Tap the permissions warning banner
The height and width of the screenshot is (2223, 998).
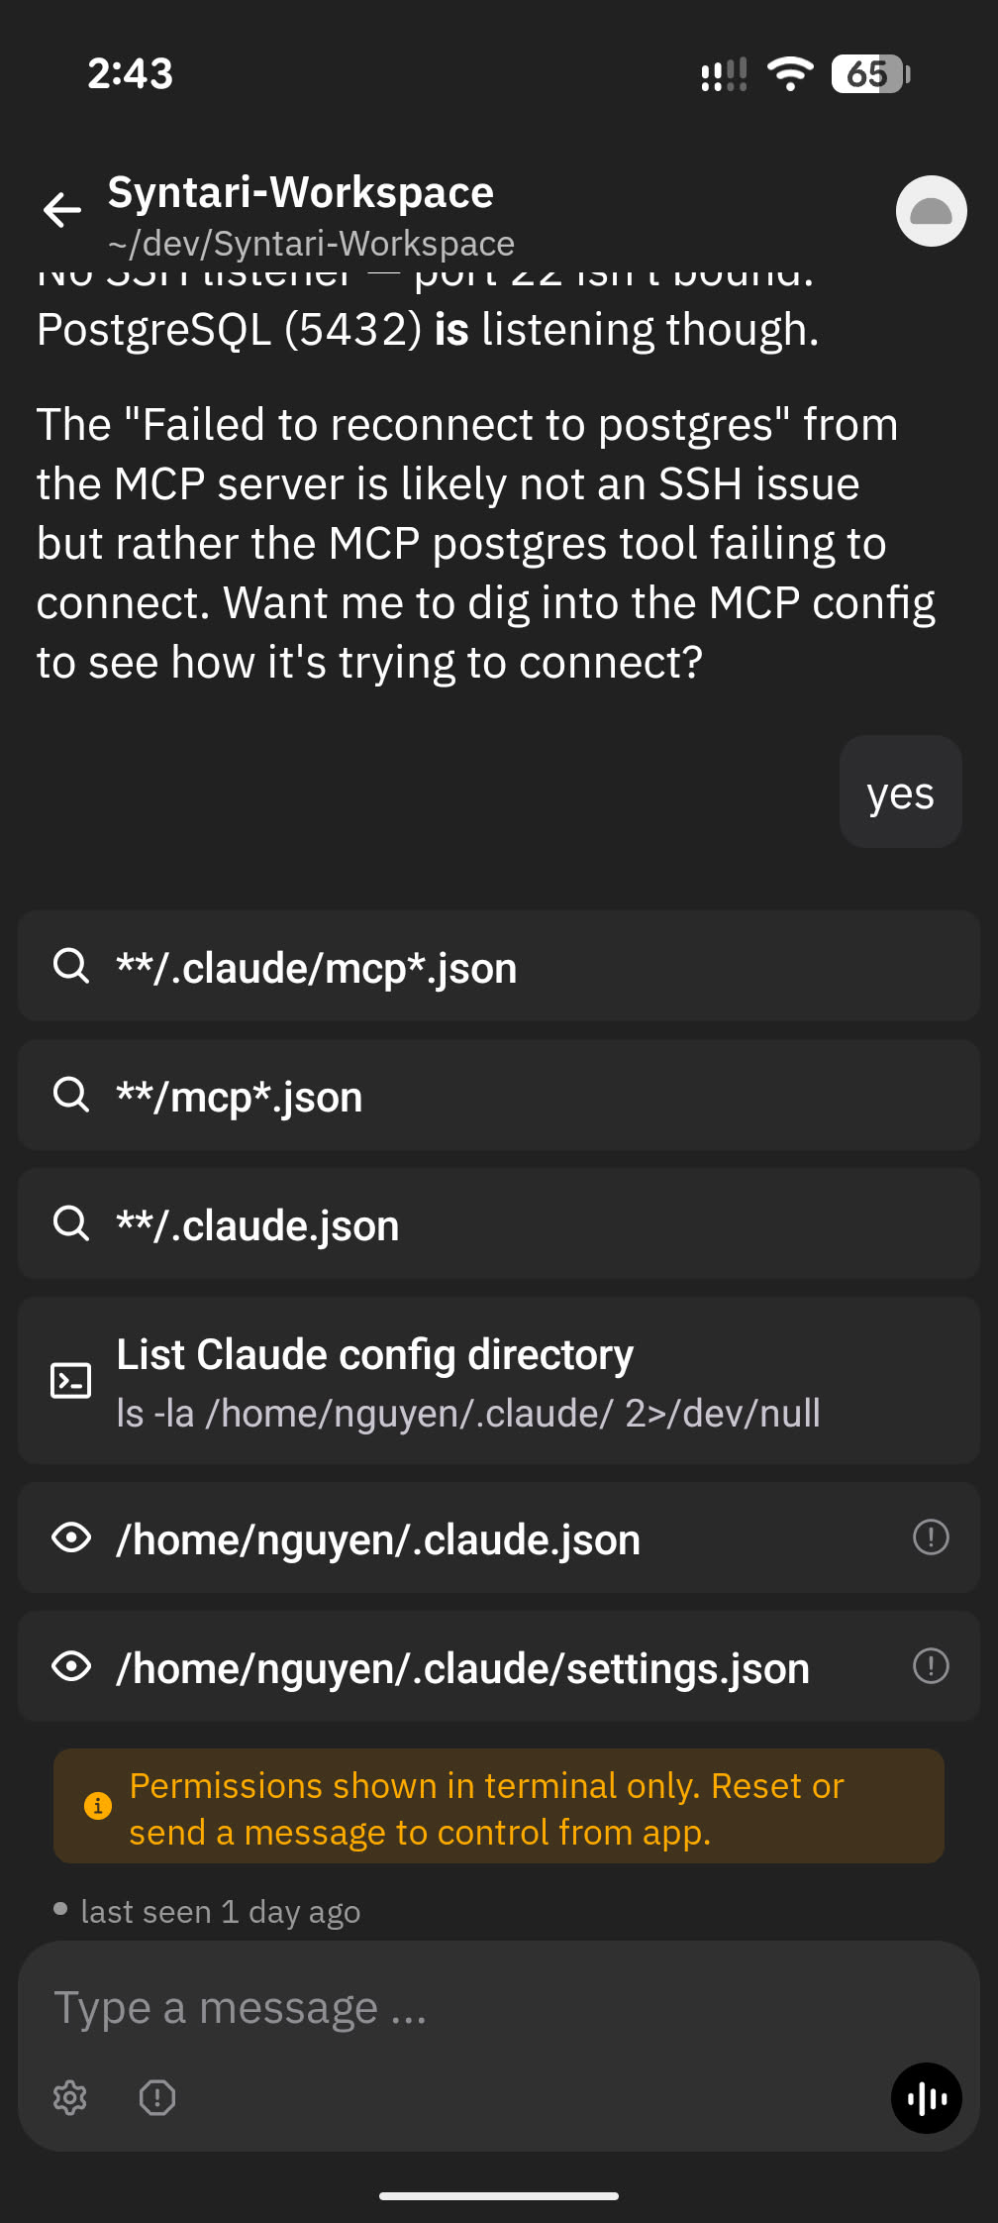[499, 1807]
